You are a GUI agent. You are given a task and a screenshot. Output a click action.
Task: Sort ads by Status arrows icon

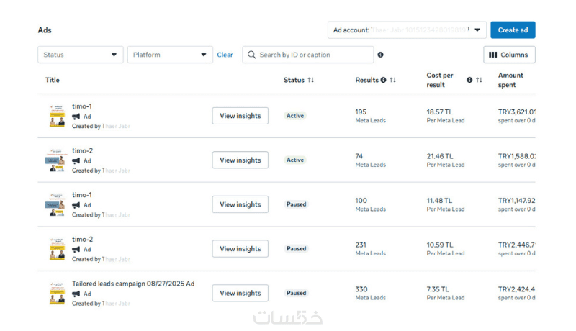click(x=311, y=80)
